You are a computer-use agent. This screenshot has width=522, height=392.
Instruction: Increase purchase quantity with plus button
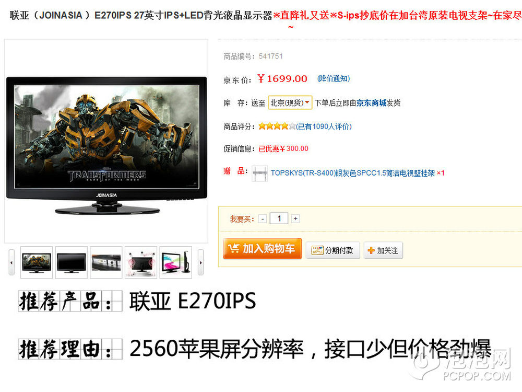(x=295, y=218)
